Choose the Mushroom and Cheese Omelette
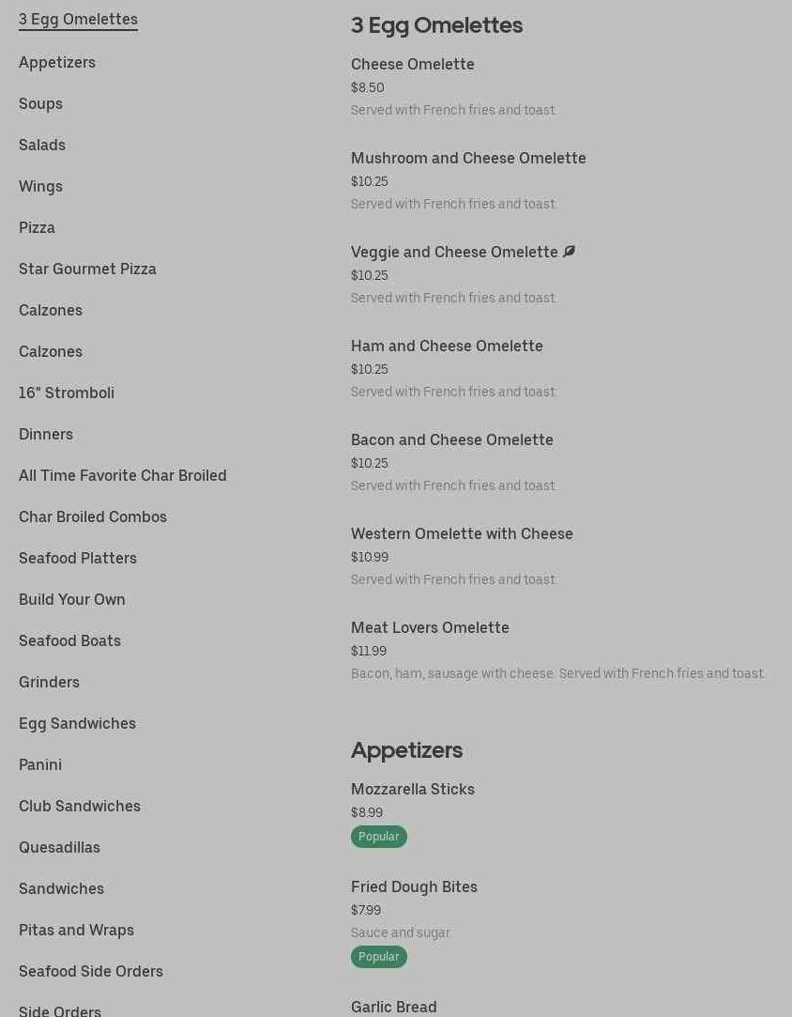 coord(468,158)
